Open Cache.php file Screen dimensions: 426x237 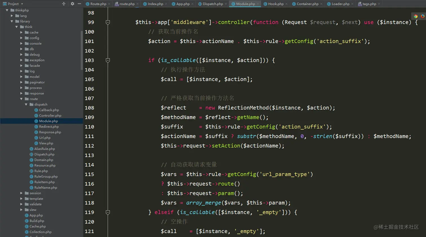point(37,226)
